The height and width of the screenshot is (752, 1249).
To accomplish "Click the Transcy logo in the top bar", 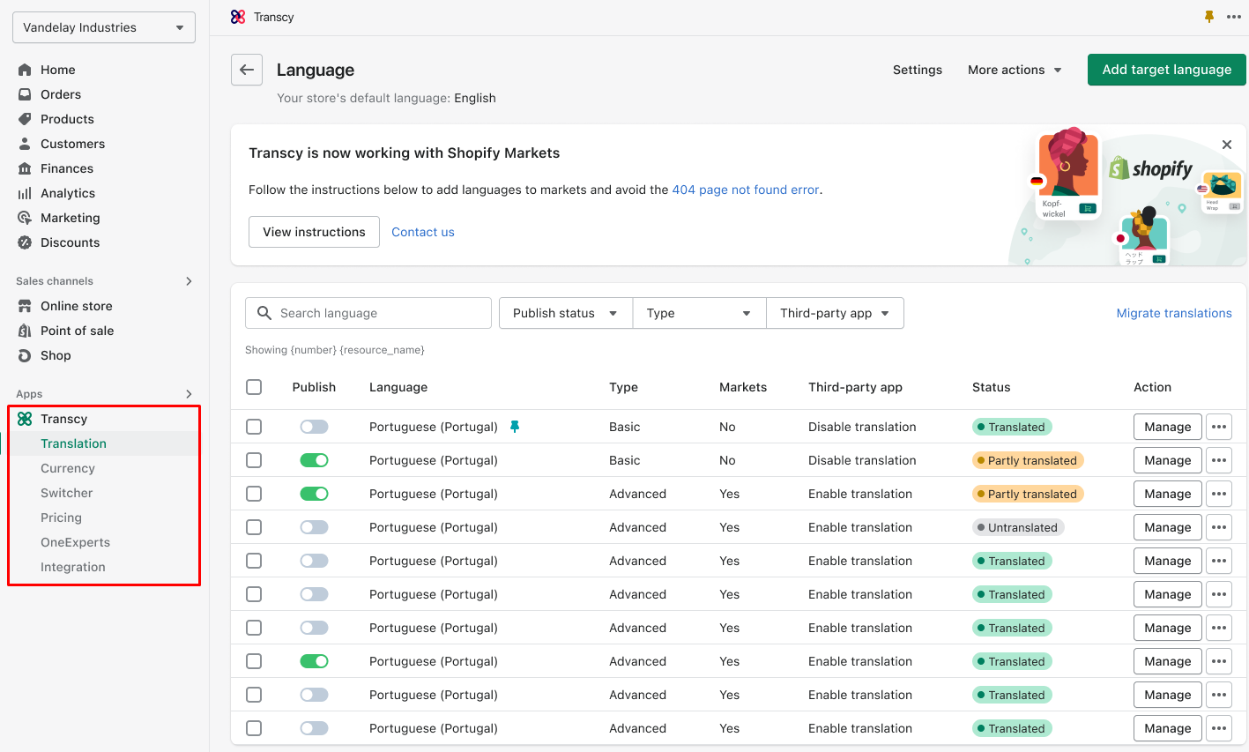I will pos(238,17).
